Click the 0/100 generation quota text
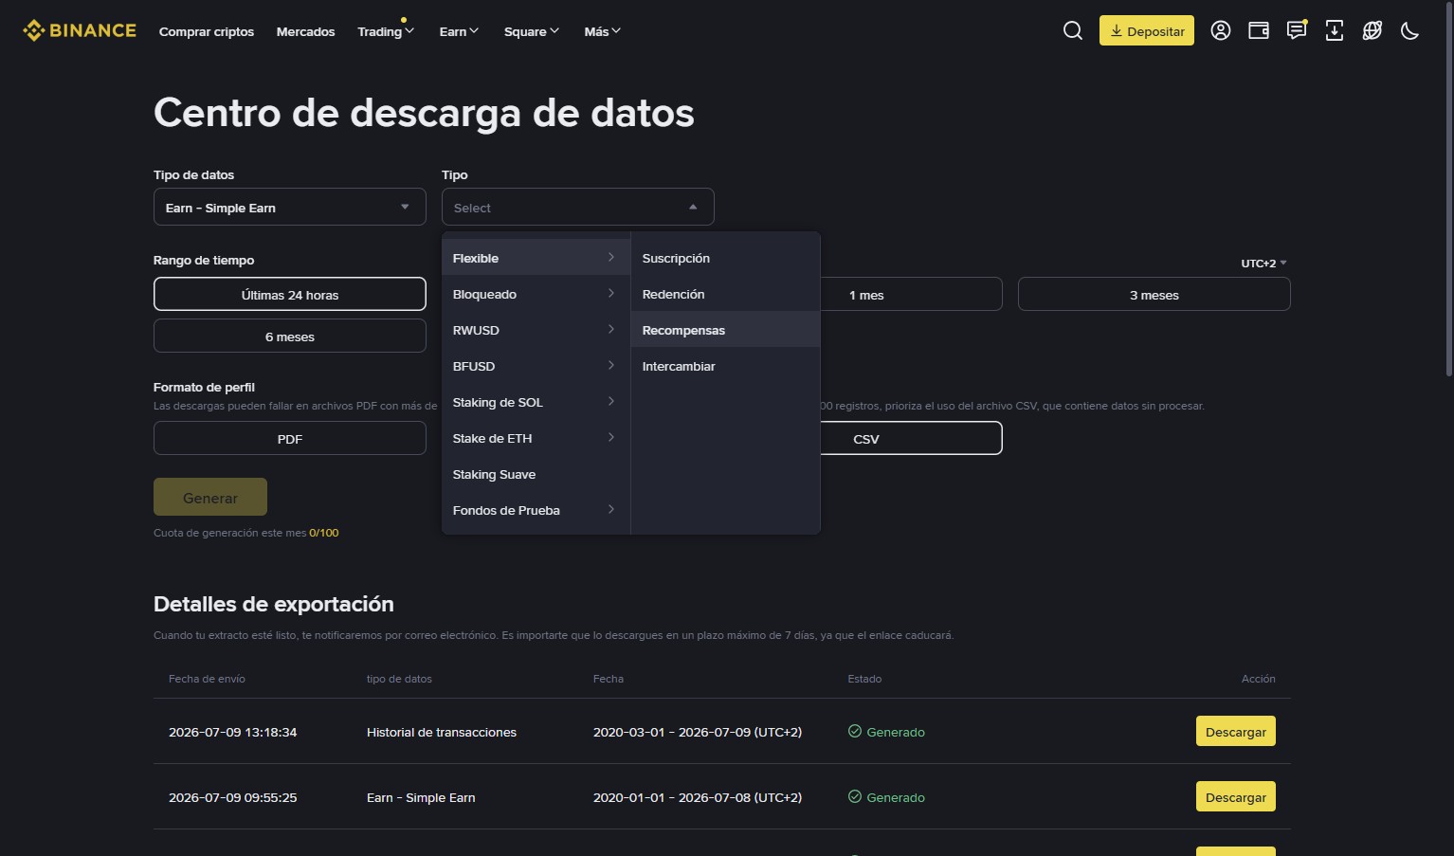The width and height of the screenshot is (1454, 856). [323, 533]
